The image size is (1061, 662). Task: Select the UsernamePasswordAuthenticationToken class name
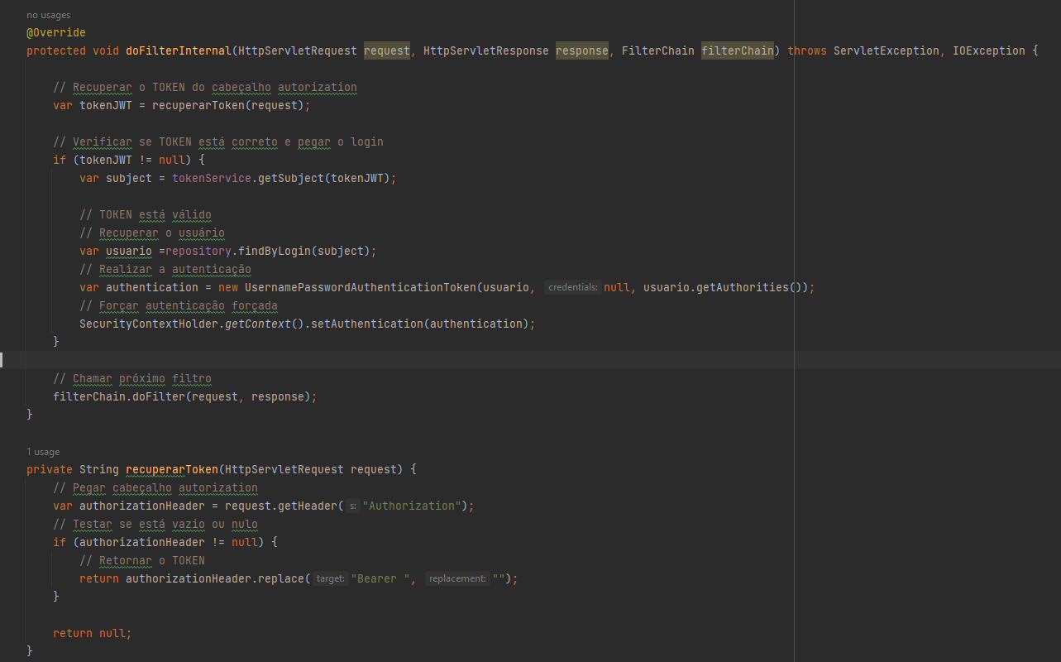click(x=361, y=287)
